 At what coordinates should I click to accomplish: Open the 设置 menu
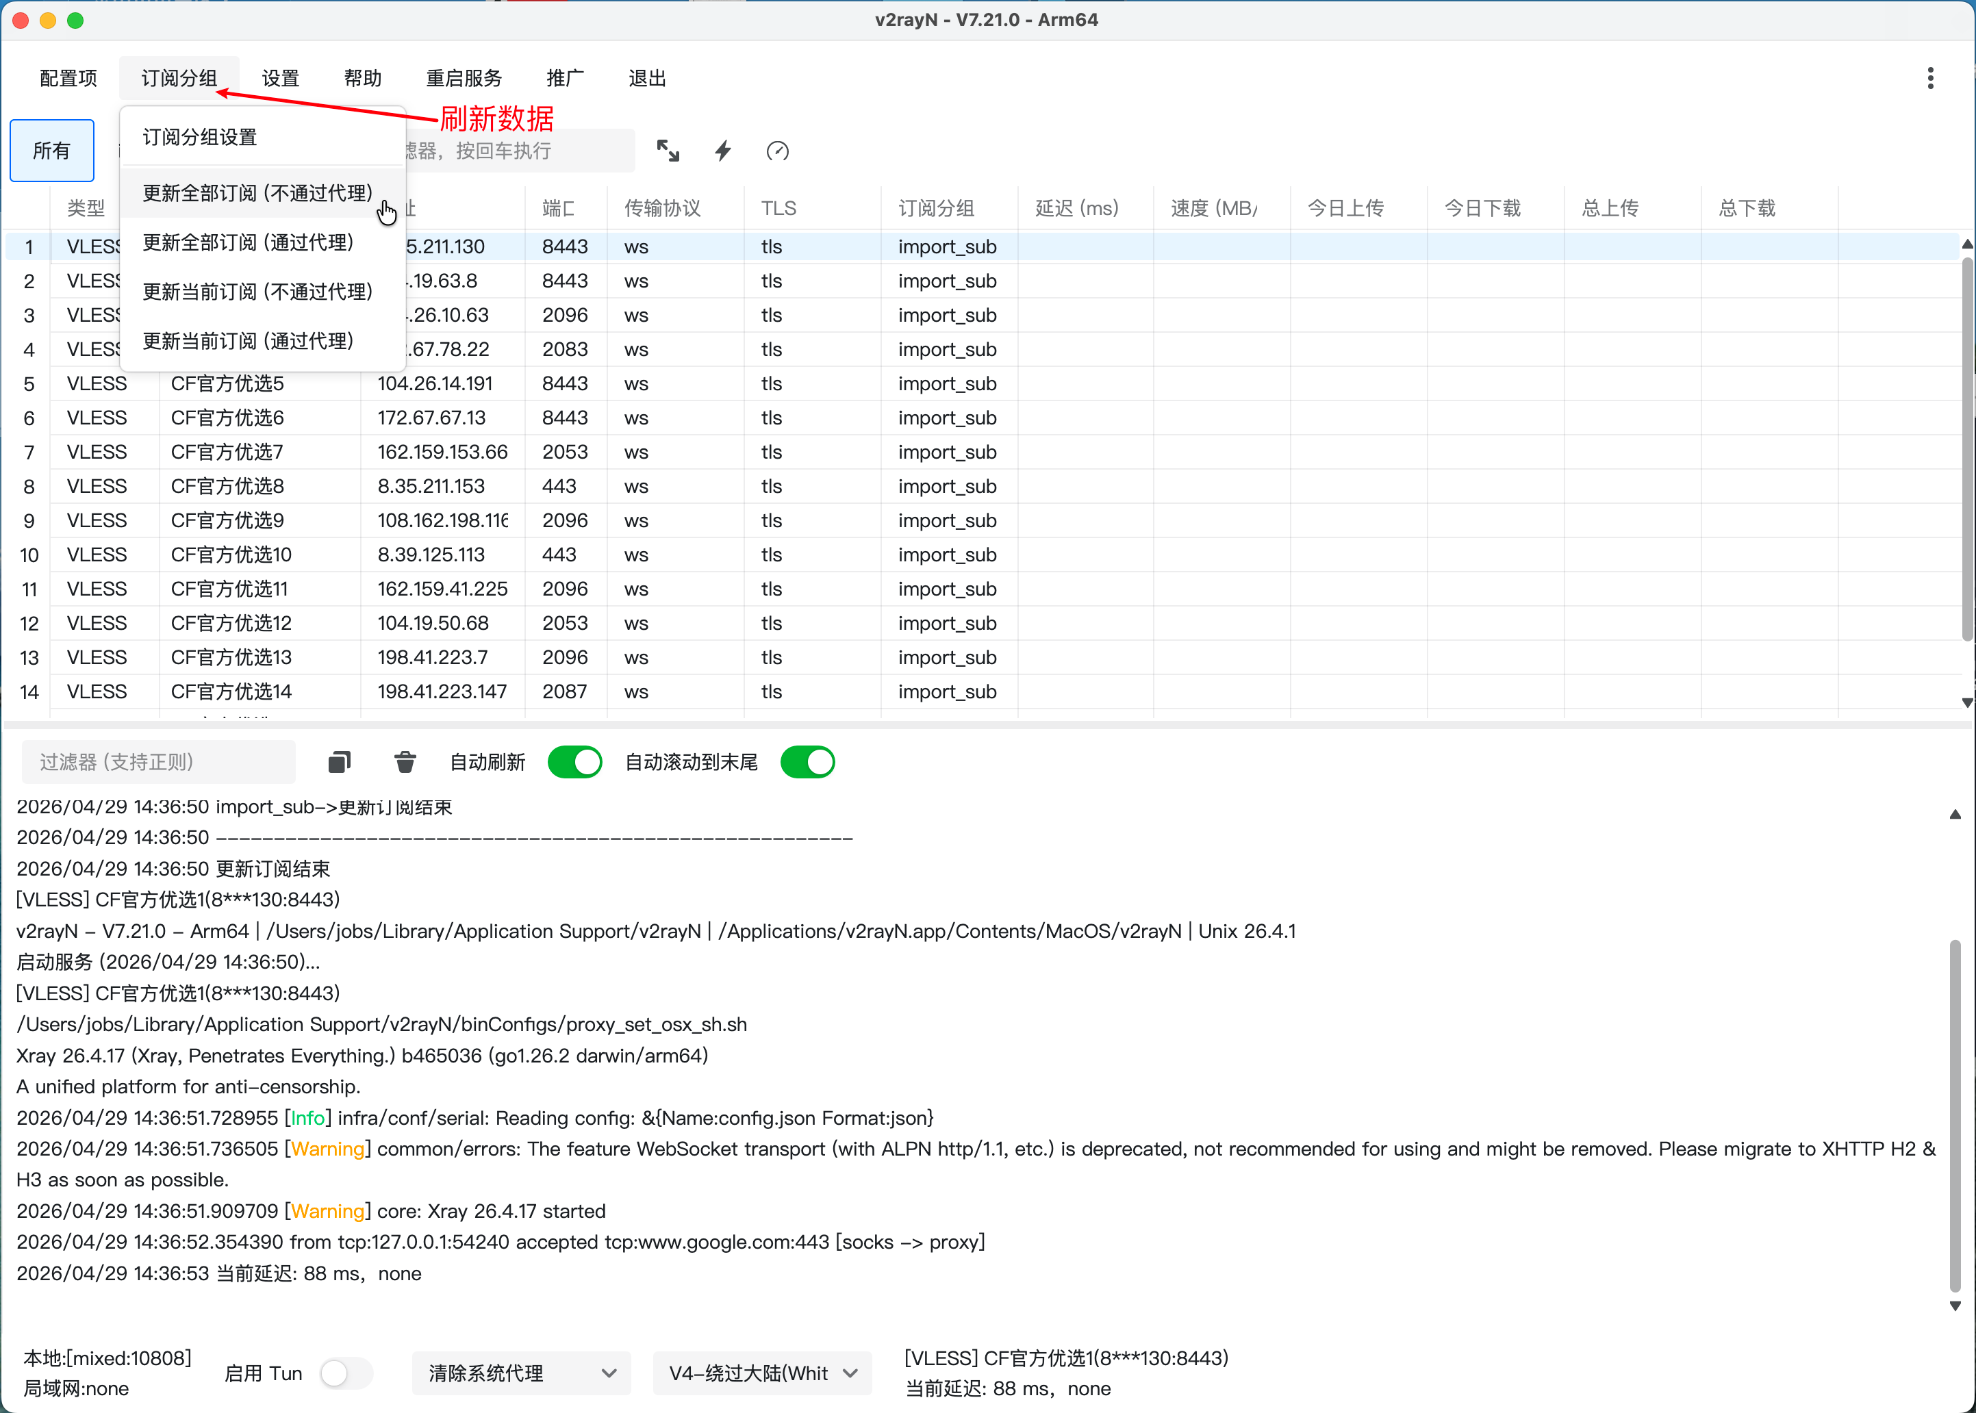280,78
